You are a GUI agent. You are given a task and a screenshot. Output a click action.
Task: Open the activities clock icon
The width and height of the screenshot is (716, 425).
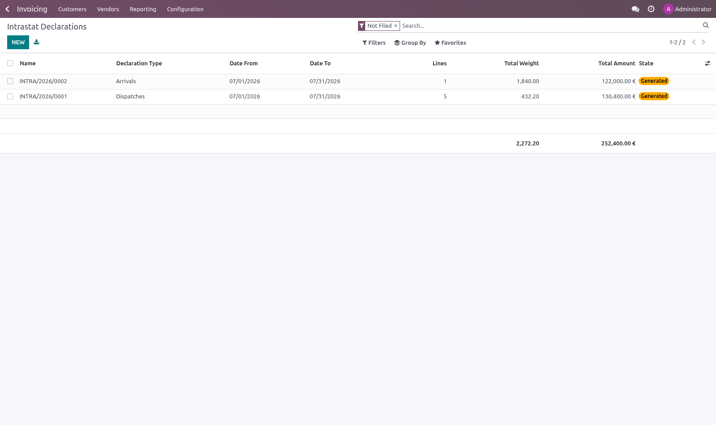pyautogui.click(x=651, y=9)
